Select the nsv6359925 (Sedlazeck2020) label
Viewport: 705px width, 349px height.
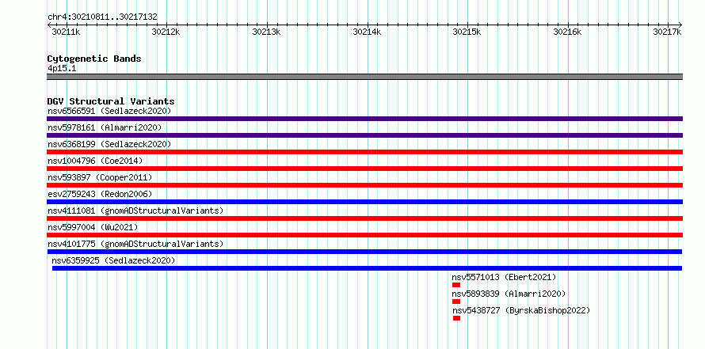click(x=113, y=260)
